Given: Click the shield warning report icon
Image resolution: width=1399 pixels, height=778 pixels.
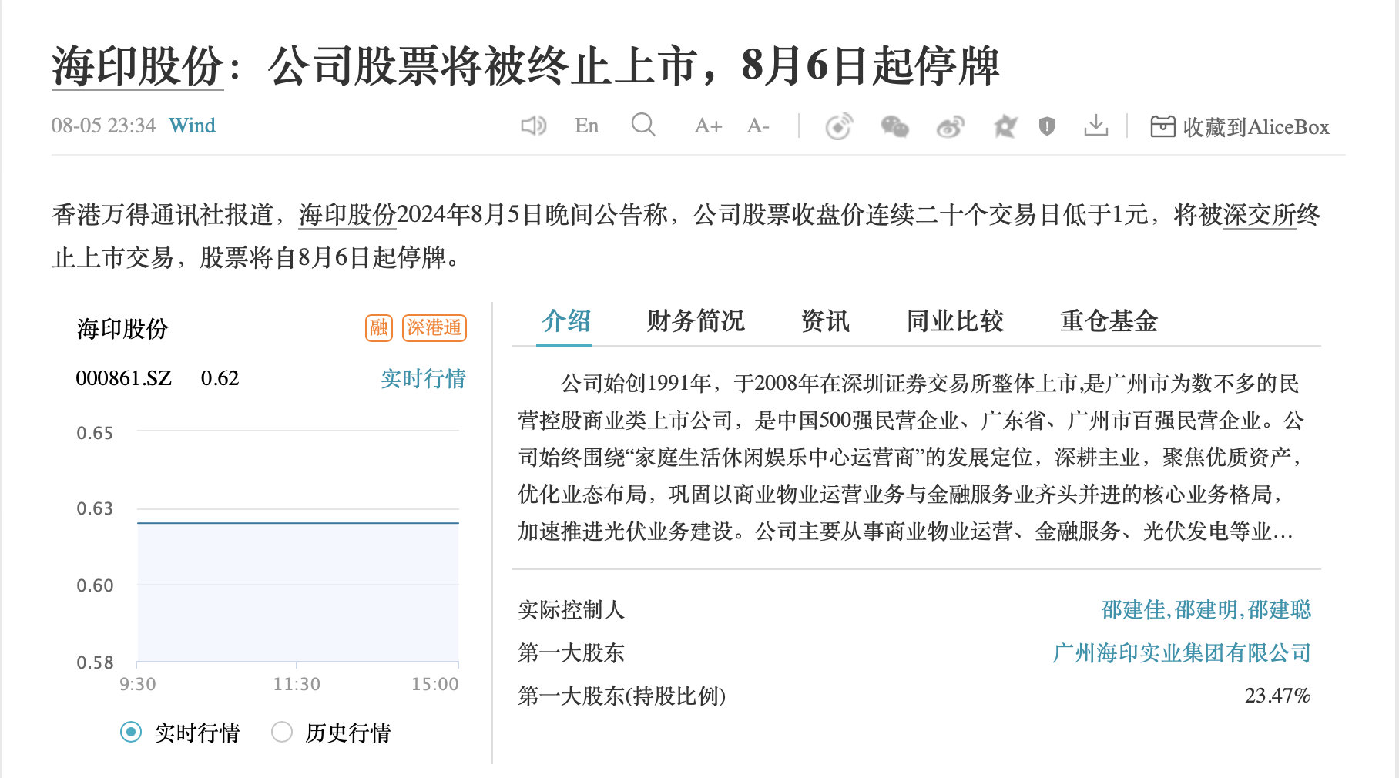Looking at the screenshot, I should coord(1048,125).
